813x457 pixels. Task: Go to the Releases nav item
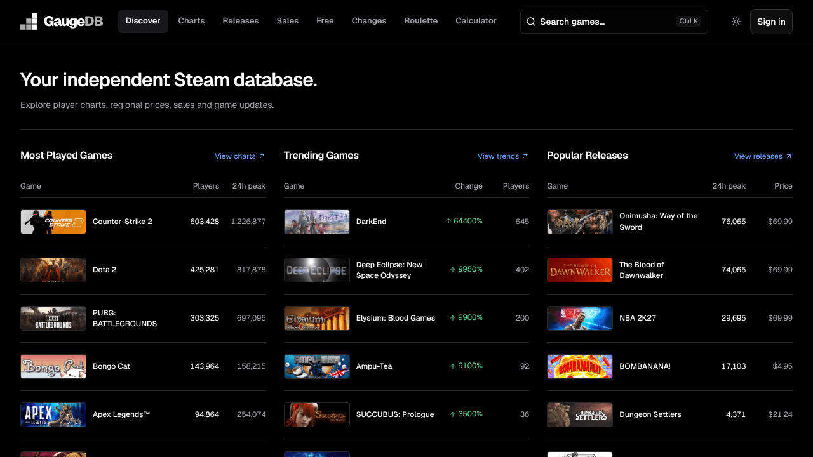click(241, 21)
